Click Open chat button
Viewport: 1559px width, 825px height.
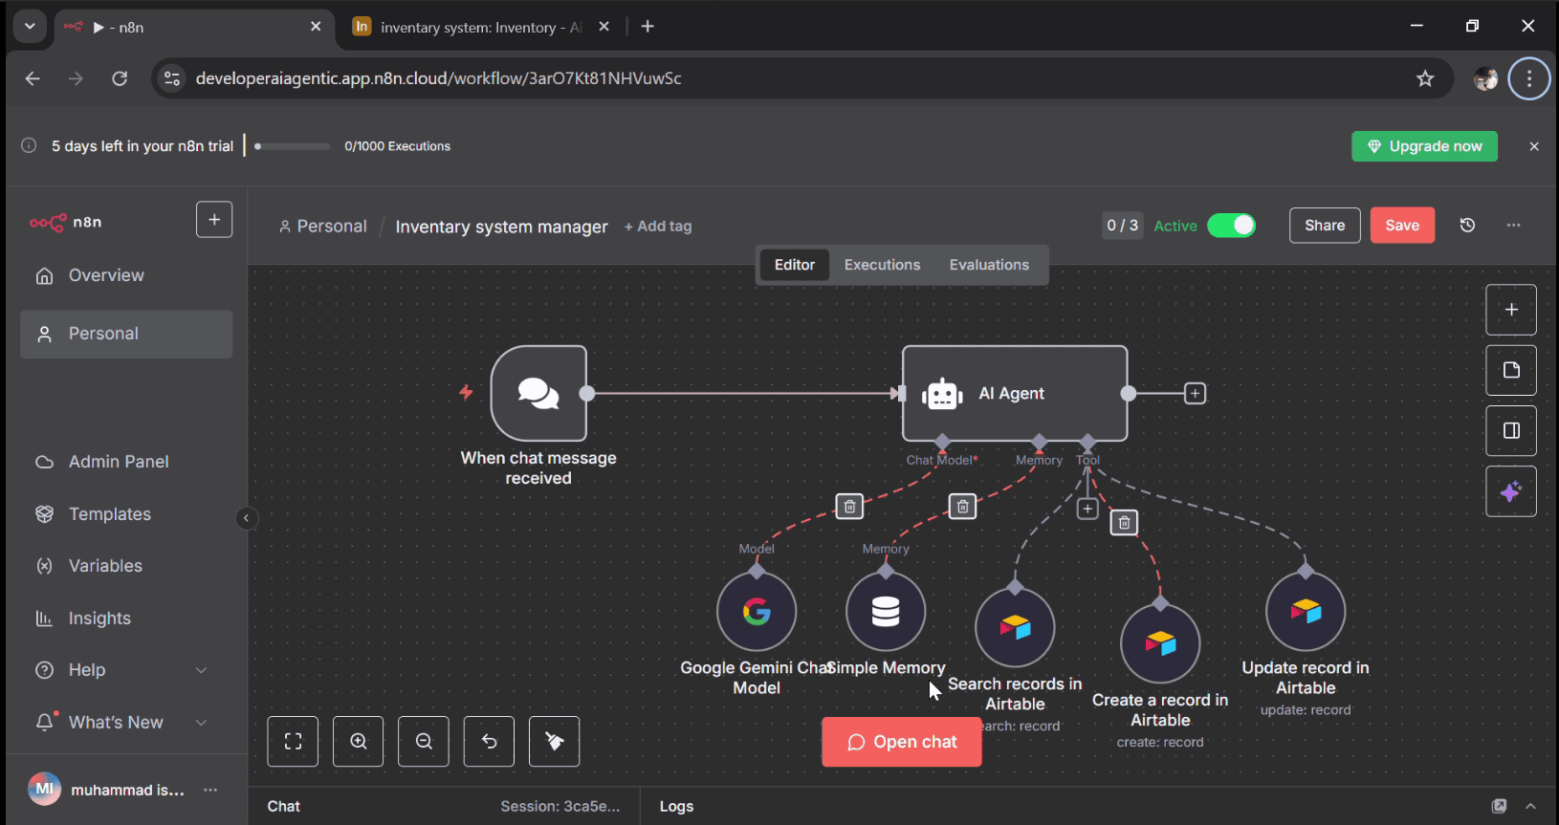point(902,742)
